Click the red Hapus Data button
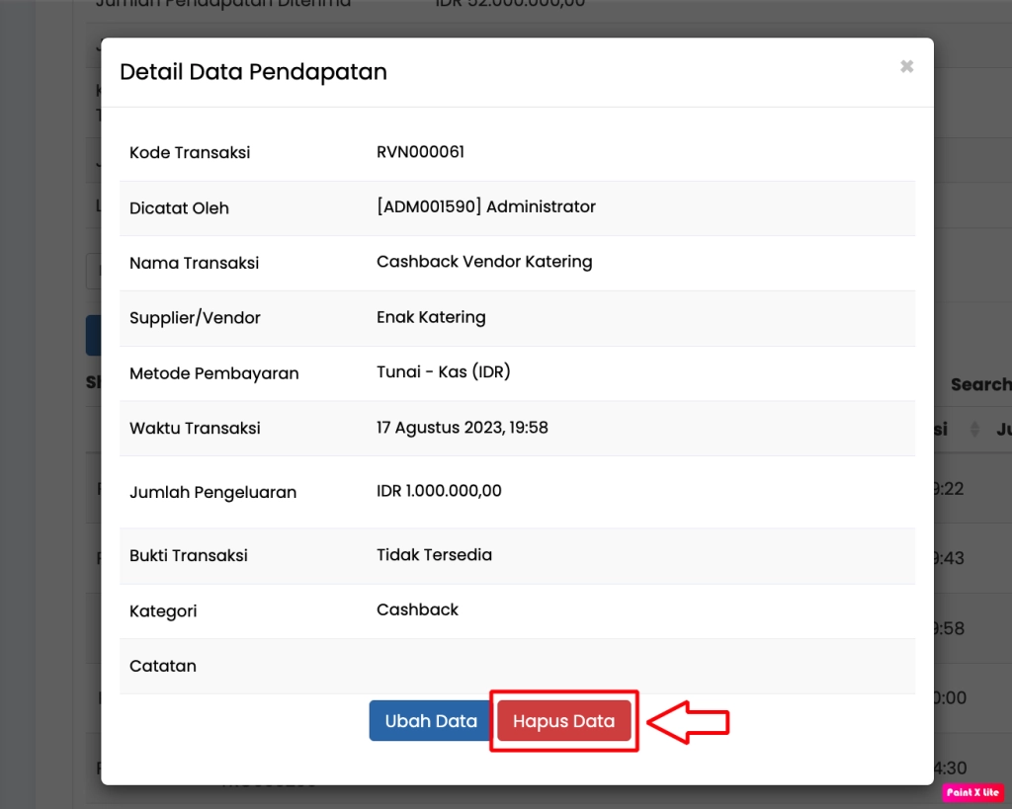Screen dimensions: 1012x809 (563, 721)
